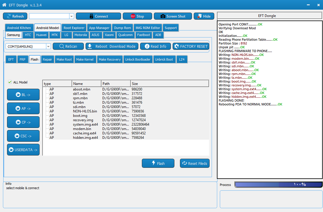
Task: Open the Make Kernel sub-tab
Action: click(x=85, y=59)
